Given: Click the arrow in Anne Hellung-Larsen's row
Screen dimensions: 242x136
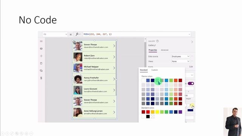Looking at the screenshot, I should (x=114, y=112).
